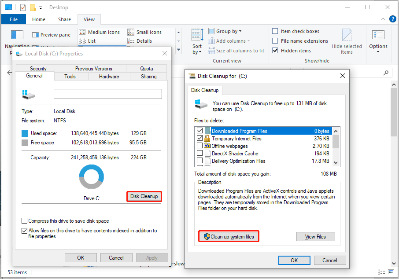Click the drive label text field
This screenshot has height=279, width=399.
(107, 94)
